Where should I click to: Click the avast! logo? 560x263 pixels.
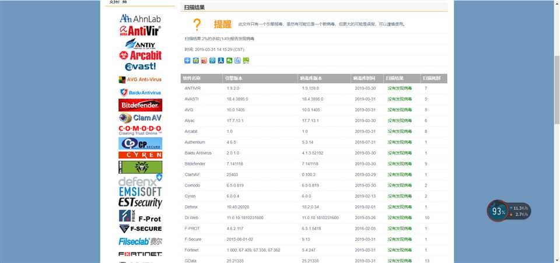tap(141, 66)
